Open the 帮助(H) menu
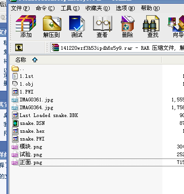 (x=150, y=8)
